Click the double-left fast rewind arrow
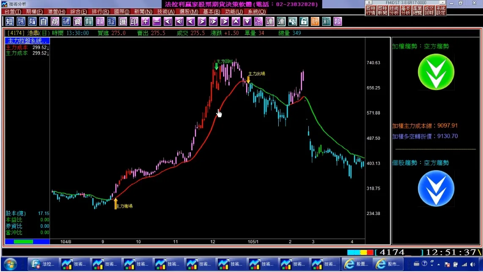This screenshot has height=272, width=483. click(179, 22)
